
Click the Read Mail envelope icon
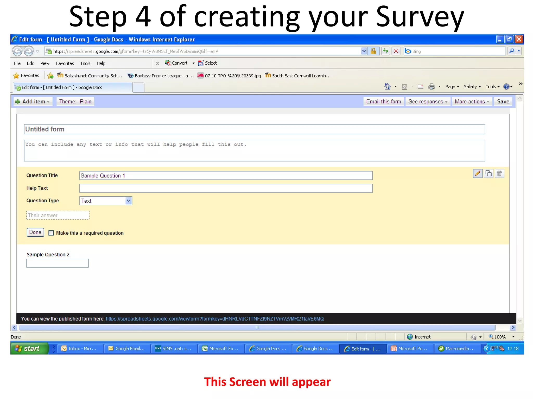tap(420, 87)
